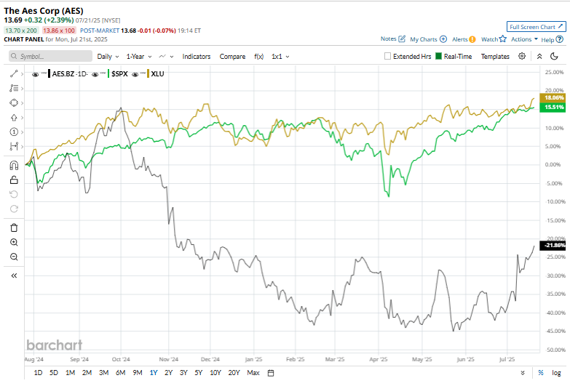Open Full Screen Chart
This screenshot has width=570, height=386.
tap(537, 27)
